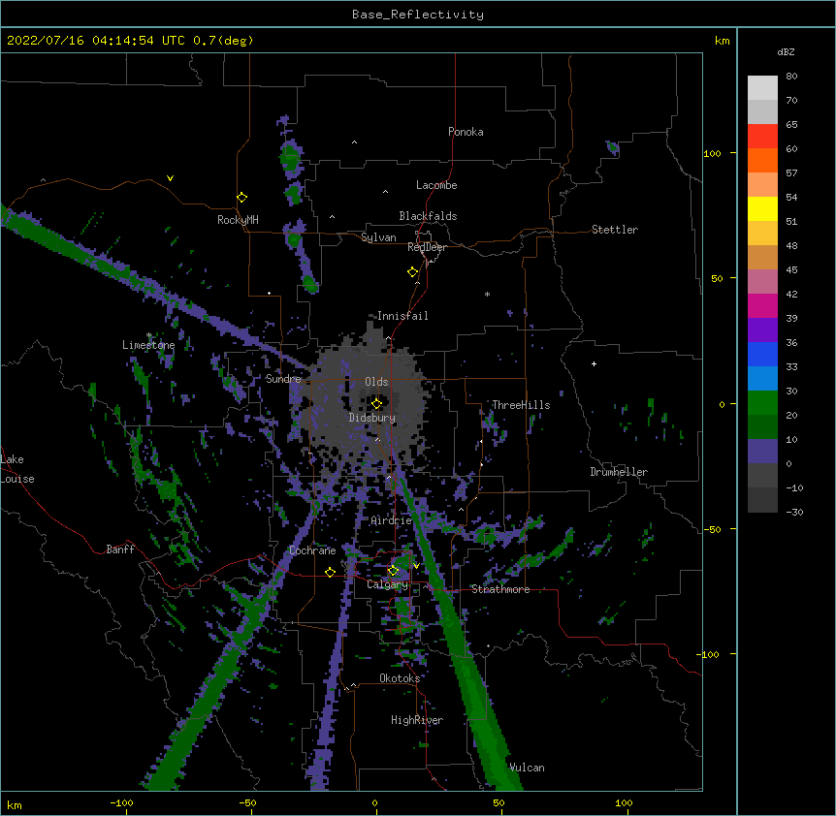
Task: Click the yellow radar-site diamond between Olds and Didsbury
Action: click(376, 403)
